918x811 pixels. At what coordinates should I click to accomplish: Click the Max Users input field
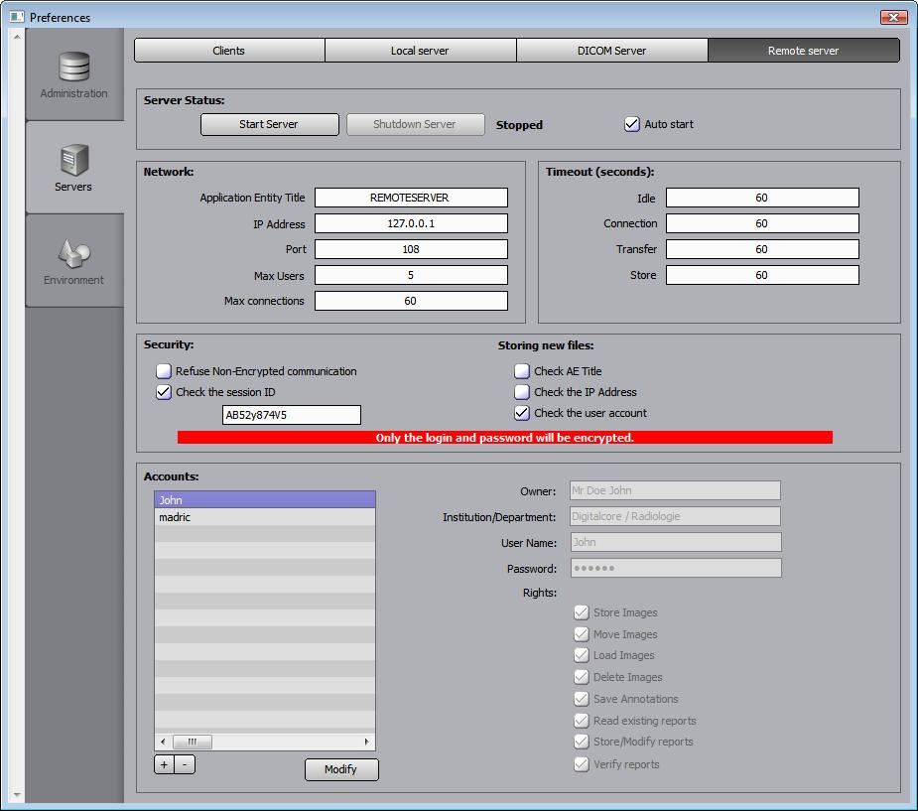tap(411, 275)
